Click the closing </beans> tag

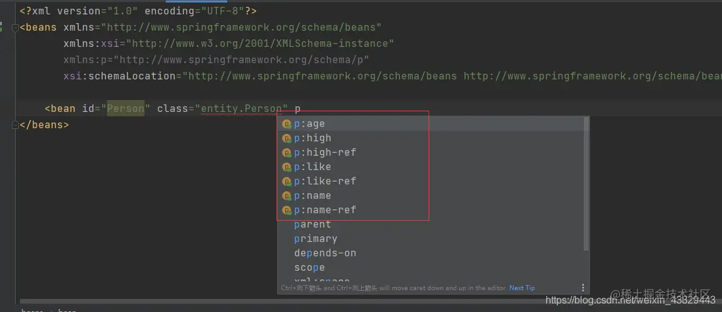[44, 124]
